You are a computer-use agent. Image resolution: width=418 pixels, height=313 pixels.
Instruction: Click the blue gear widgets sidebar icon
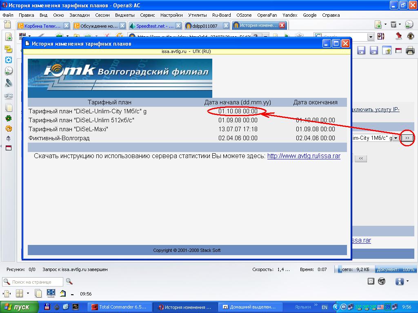click(x=9, y=60)
